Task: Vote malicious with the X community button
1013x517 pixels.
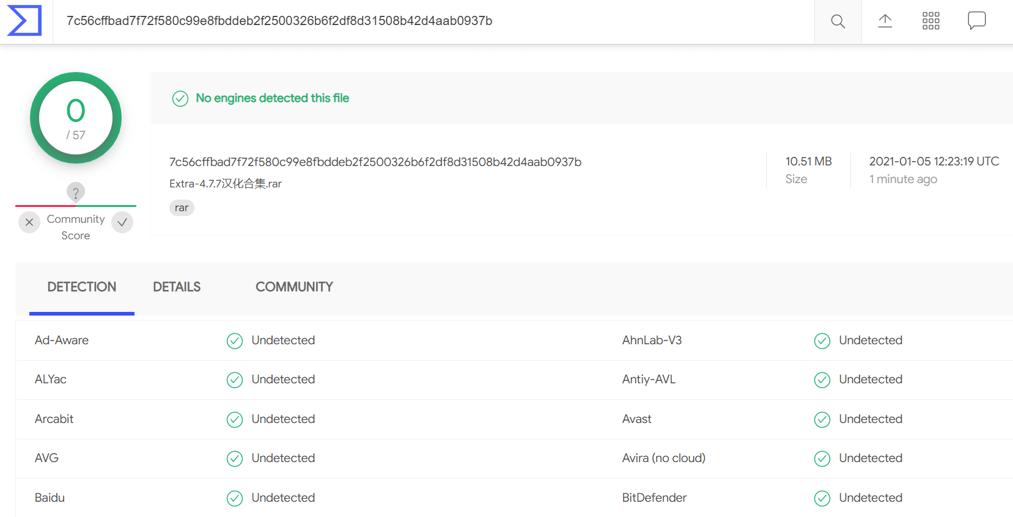Action: point(29,222)
